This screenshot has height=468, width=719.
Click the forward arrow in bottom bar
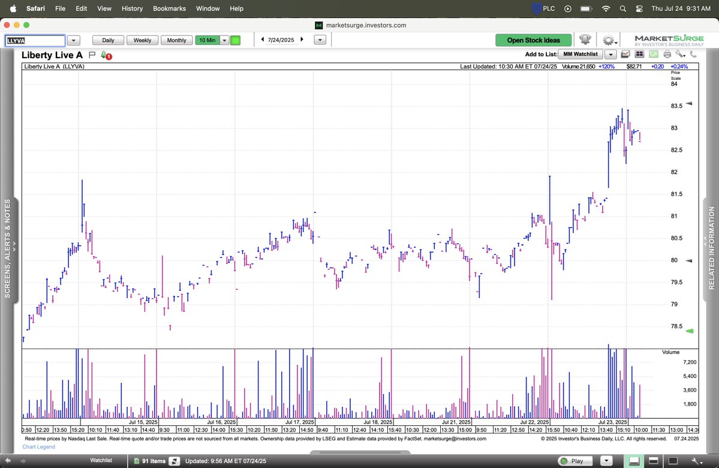click(x=22, y=461)
